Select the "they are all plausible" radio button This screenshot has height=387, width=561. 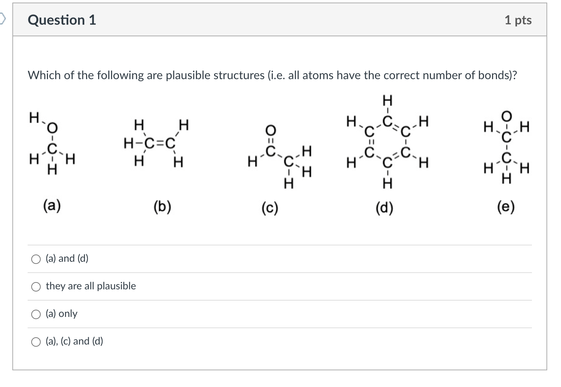coord(36,286)
